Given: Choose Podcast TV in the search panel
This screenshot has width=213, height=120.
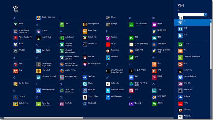Looking at the screenshot, I should 192,90.
